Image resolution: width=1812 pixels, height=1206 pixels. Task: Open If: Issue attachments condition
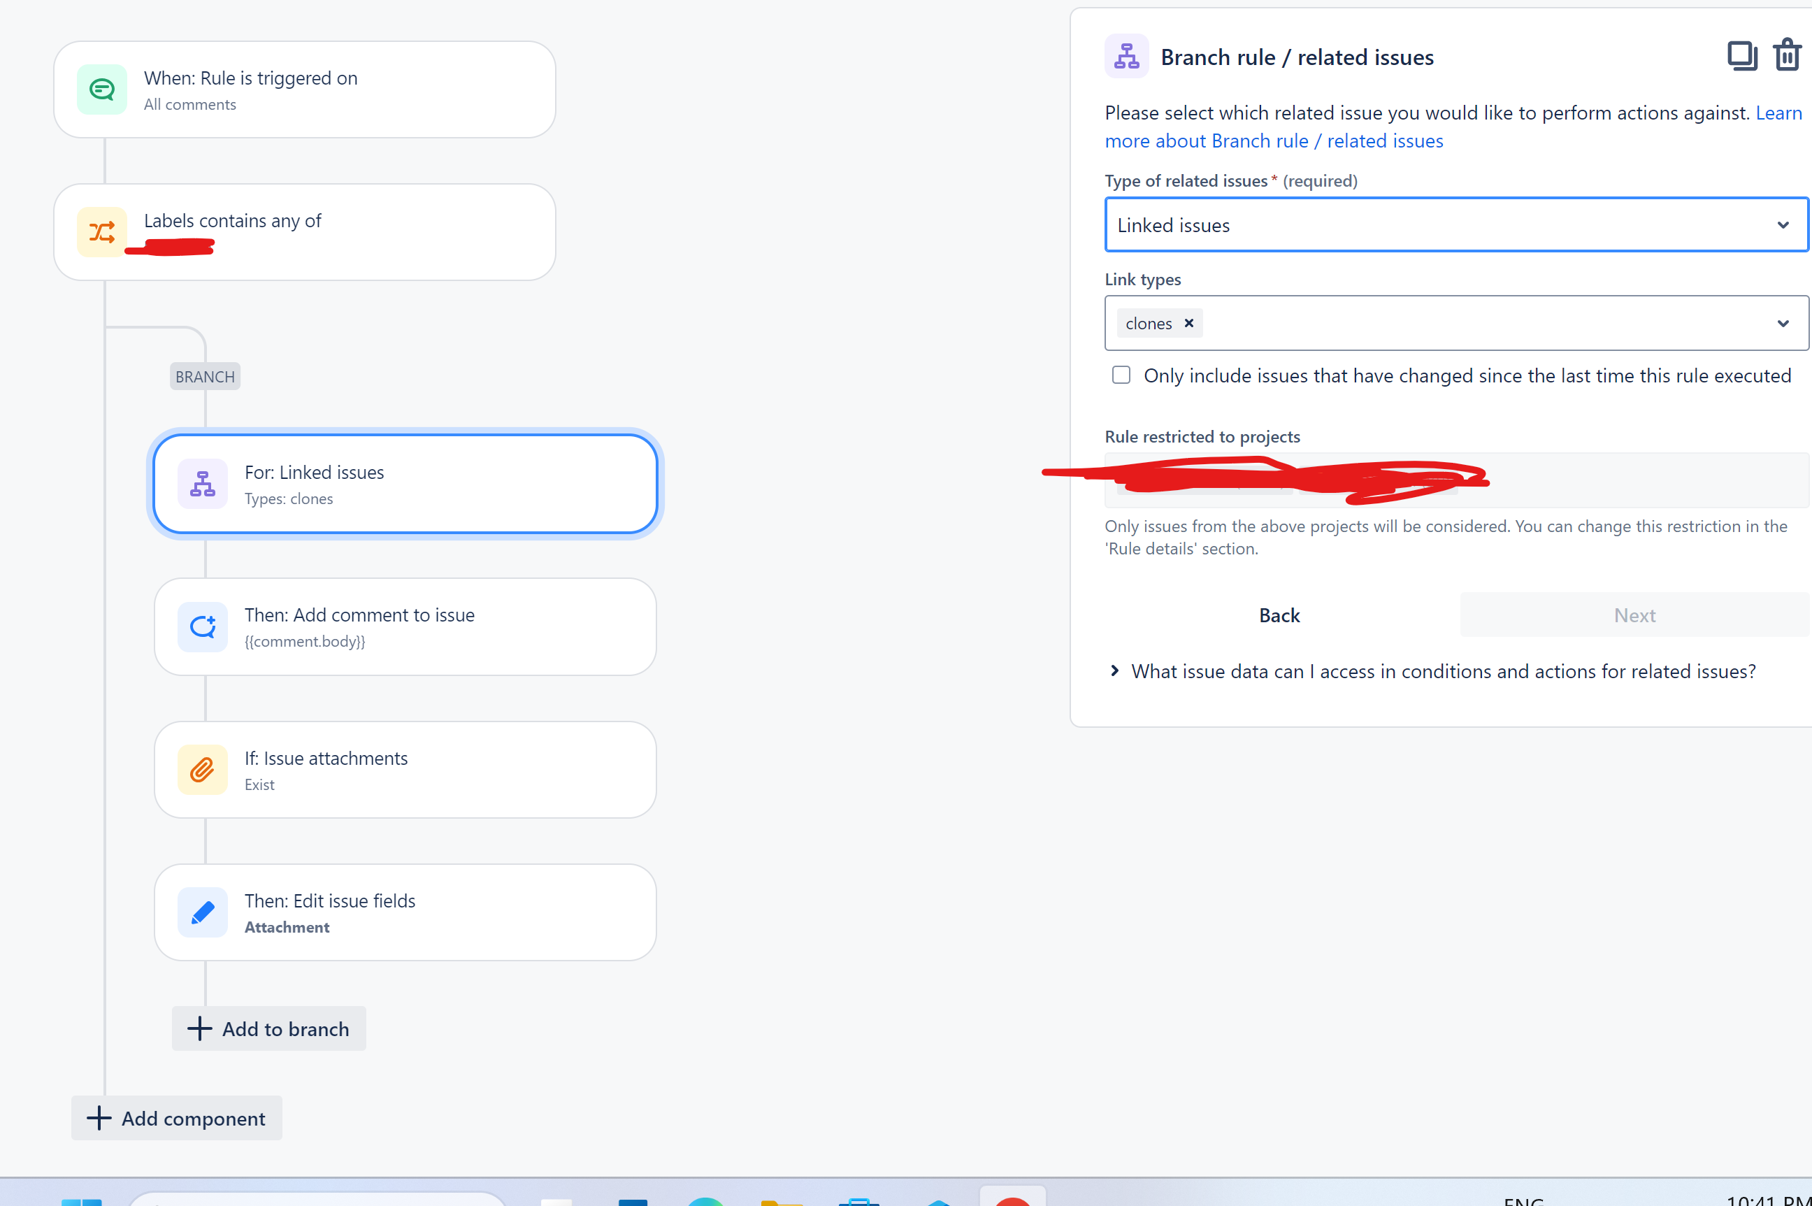point(405,769)
